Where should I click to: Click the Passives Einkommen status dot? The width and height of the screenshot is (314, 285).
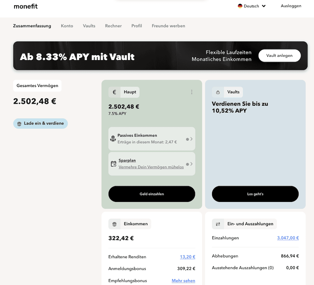pos(187,139)
